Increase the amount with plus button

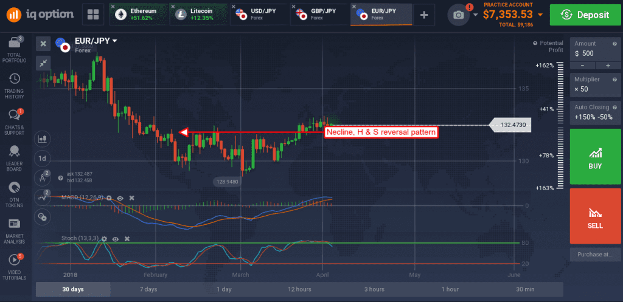(608, 65)
